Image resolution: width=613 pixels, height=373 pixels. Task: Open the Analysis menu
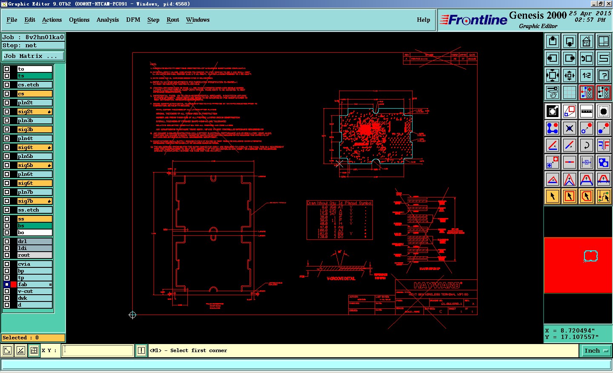point(108,20)
